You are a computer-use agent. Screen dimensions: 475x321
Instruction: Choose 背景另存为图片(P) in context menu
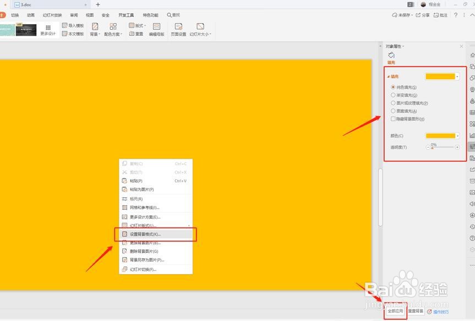tap(156, 260)
